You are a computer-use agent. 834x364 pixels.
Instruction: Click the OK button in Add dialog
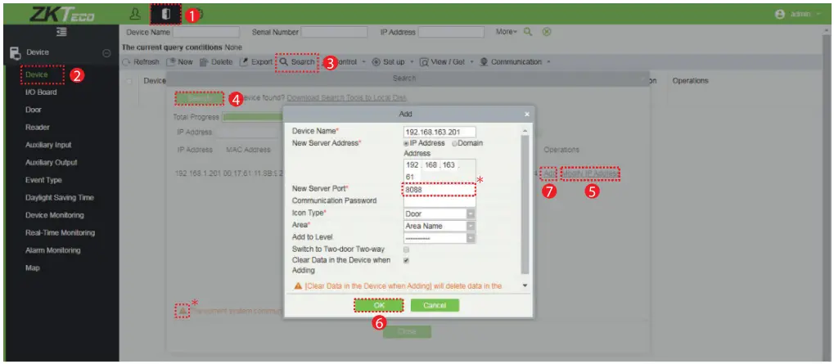pyautogui.click(x=379, y=305)
